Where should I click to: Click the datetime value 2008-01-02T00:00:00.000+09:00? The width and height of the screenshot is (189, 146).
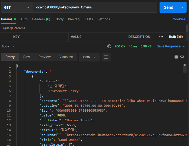click(x=93, y=106)
